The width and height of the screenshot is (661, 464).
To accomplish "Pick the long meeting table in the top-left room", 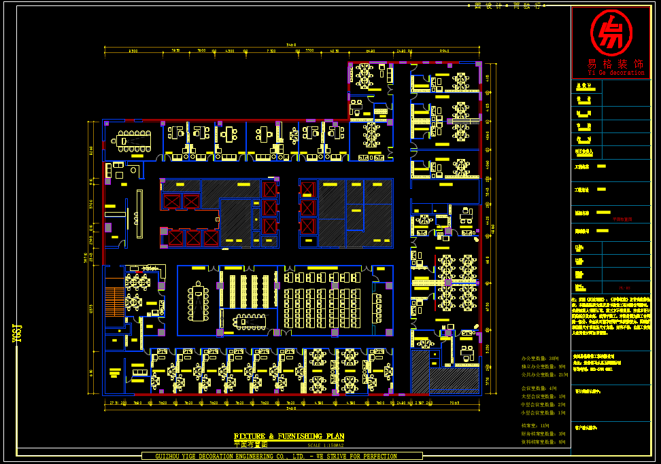I will pos(134,141).
